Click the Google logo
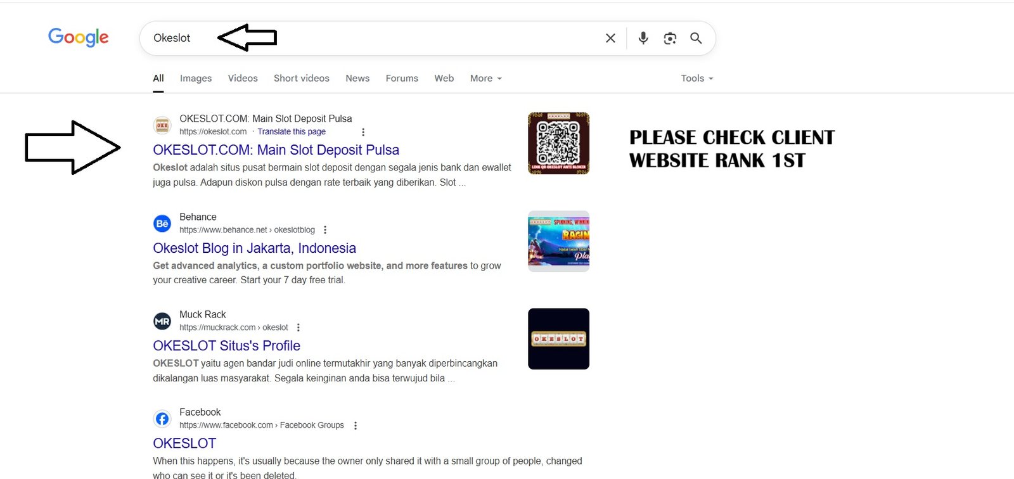The width and height of the screenshot is (1014, 479). point(79,37)
